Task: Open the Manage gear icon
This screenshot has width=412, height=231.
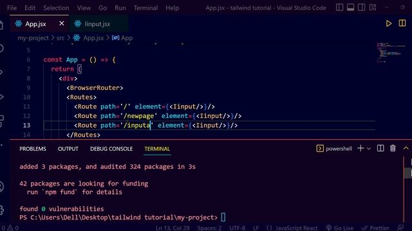Action: pos(1,210)
